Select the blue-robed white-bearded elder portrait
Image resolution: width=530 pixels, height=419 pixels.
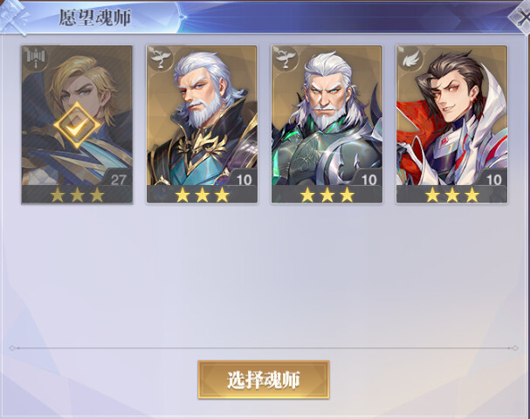pyautogui.click(x=202, y=115)
